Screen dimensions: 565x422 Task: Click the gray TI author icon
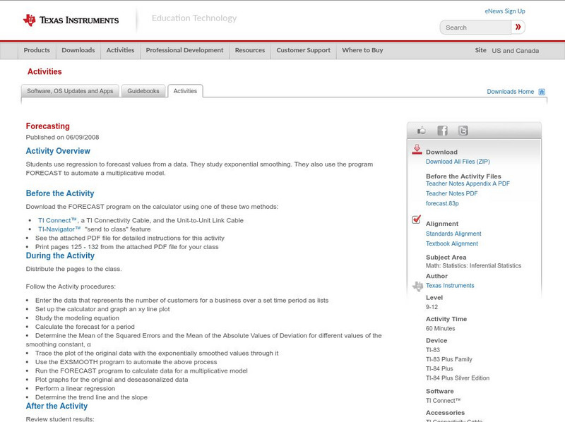pyautogui.click(x=417, y=287)
